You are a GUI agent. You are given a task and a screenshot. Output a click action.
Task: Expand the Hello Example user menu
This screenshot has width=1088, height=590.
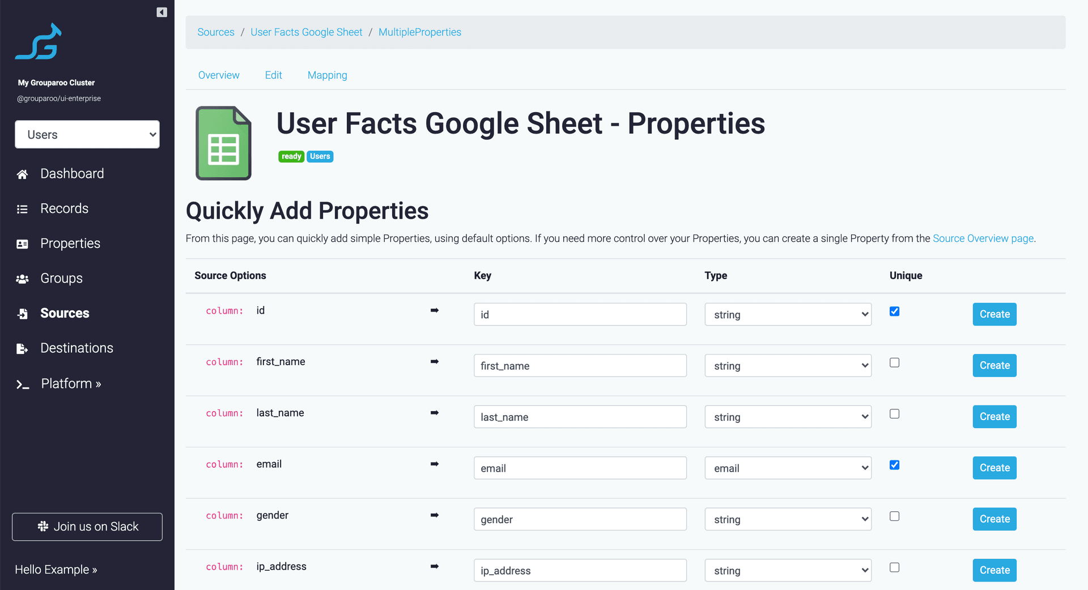56,570
